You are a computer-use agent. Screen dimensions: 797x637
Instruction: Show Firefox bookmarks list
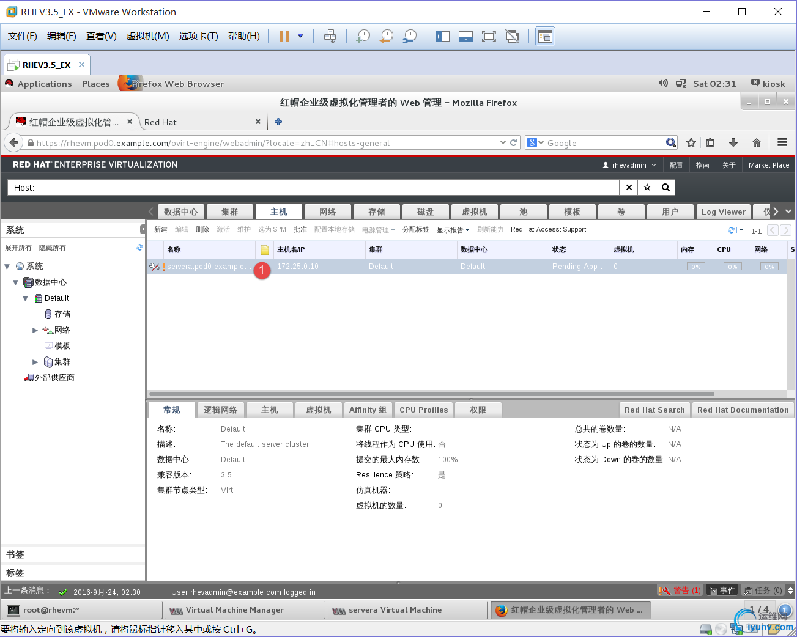click(710, 142)
